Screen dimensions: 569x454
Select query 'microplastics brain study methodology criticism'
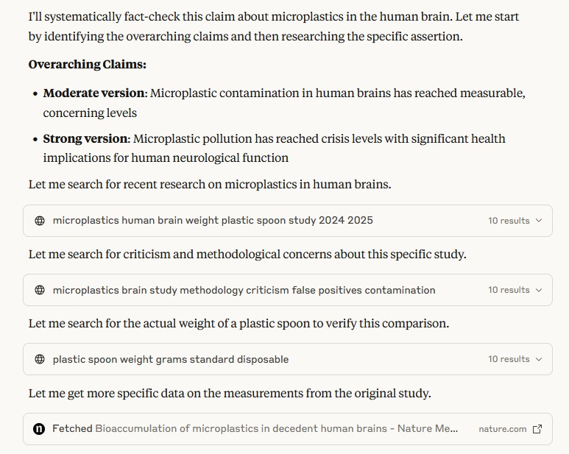tap(171, 290)
